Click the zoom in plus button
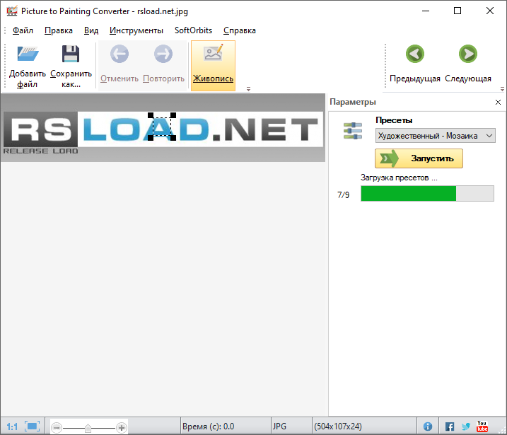The image size is (507, 435). 122,428
